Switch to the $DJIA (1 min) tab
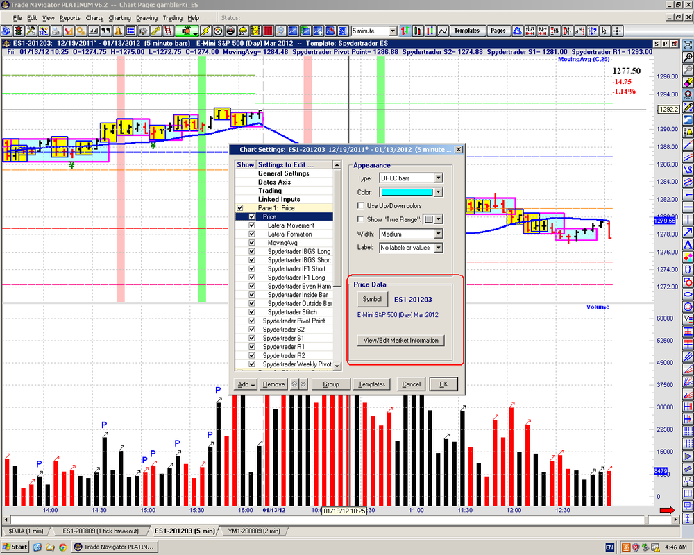 coord(26,531)
